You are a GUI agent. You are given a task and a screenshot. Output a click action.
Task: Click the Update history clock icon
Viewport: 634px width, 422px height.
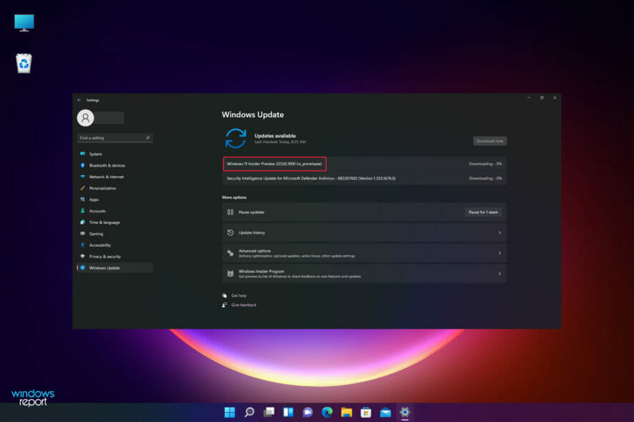click(x=230, y=232)
